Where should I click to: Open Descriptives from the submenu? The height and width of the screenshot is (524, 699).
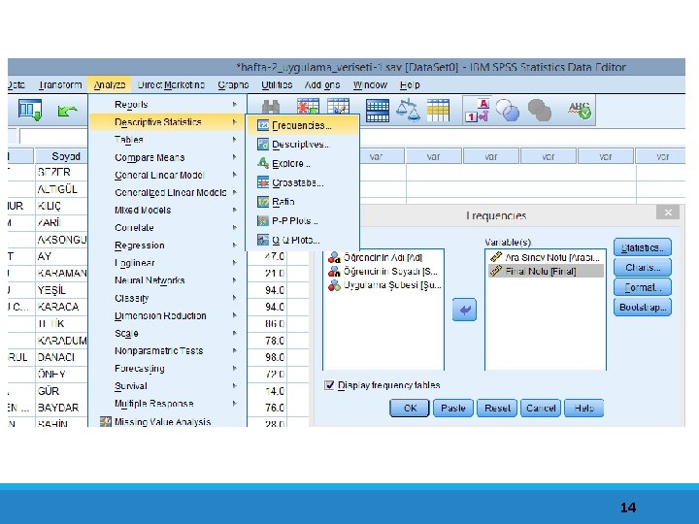point(302,145)
